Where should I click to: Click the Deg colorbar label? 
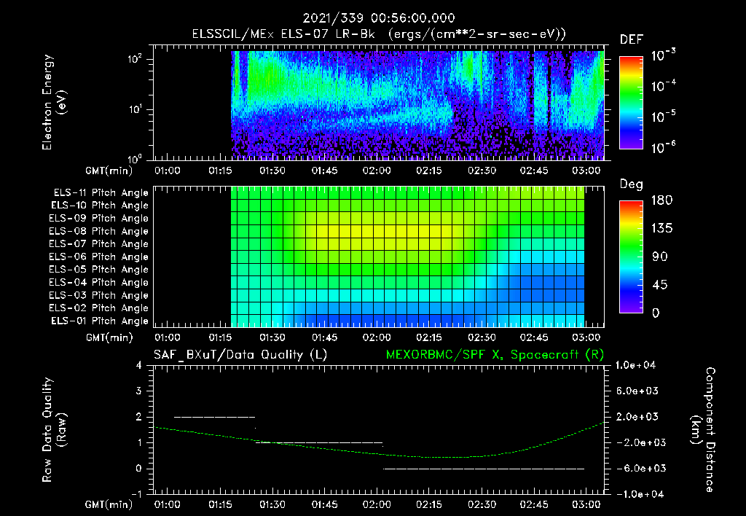point(632,184)
